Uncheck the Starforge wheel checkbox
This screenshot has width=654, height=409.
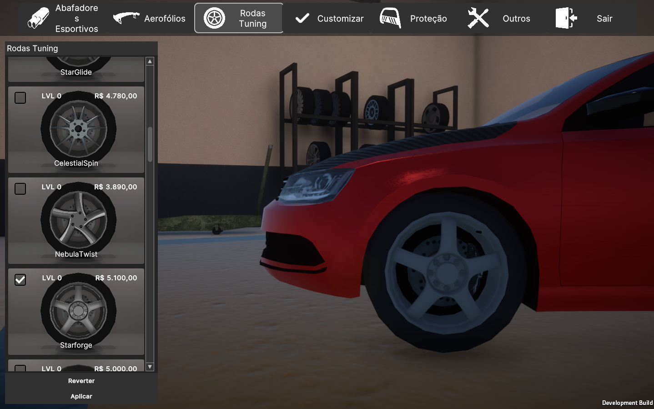coord(20,280)
